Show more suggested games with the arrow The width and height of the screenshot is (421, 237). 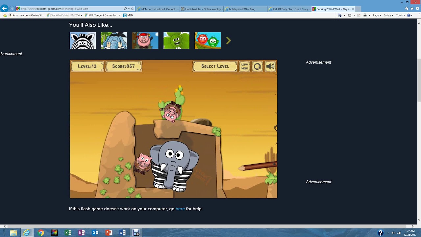pyautogui.click(x=229, y=40)
